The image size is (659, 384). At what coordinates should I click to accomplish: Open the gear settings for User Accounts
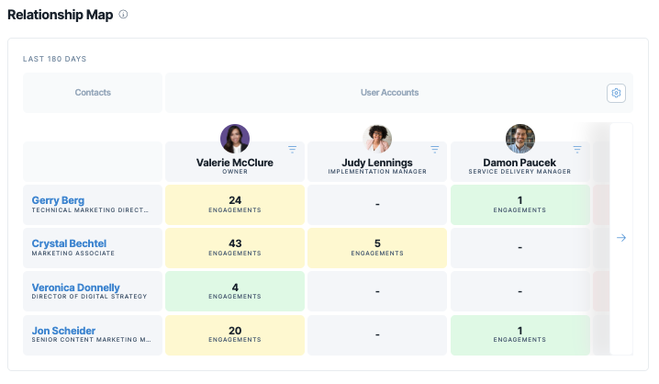coord(616,93)
